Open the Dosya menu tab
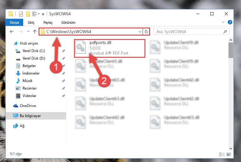The height and width of the screenshot is (162, 241). [x=14, y=22]
